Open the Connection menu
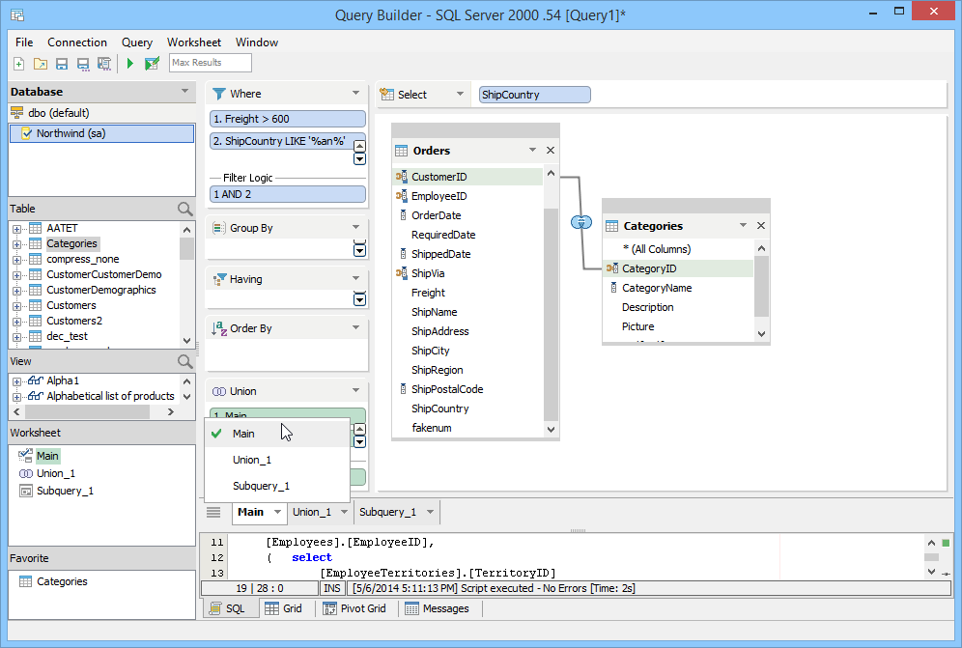962x648 pixels. [77, 42]
